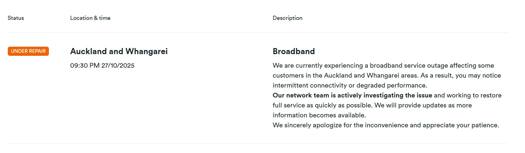The height and width of the screenshot is (153, 525).
Task: Click the orange UNDER REPAIR status badge
Action: pos(28,51)
